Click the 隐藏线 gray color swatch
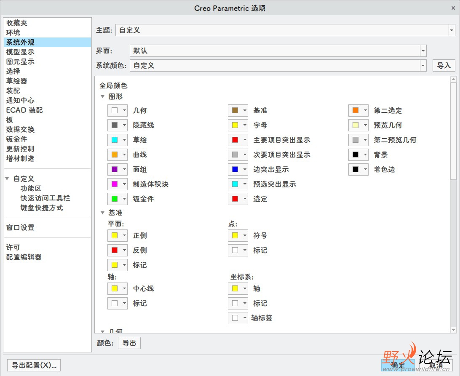Screen dimensions: 460x376 coord(115,125)
